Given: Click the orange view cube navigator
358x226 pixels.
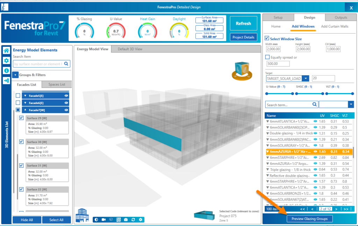Looking at the screenshot, I should point(242,71).
